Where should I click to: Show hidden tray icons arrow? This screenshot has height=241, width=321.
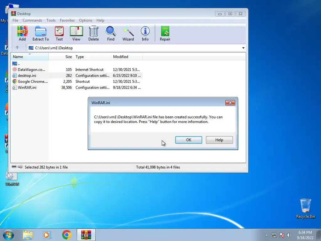(x=266, y=235)
